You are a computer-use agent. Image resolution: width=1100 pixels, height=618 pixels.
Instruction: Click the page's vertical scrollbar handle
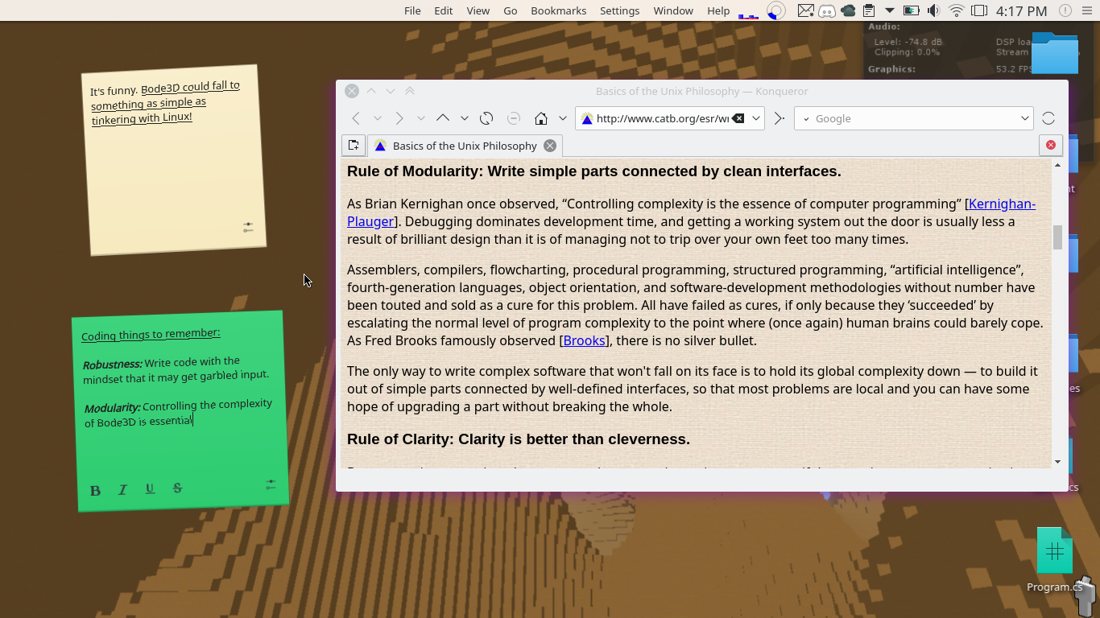1057,237
